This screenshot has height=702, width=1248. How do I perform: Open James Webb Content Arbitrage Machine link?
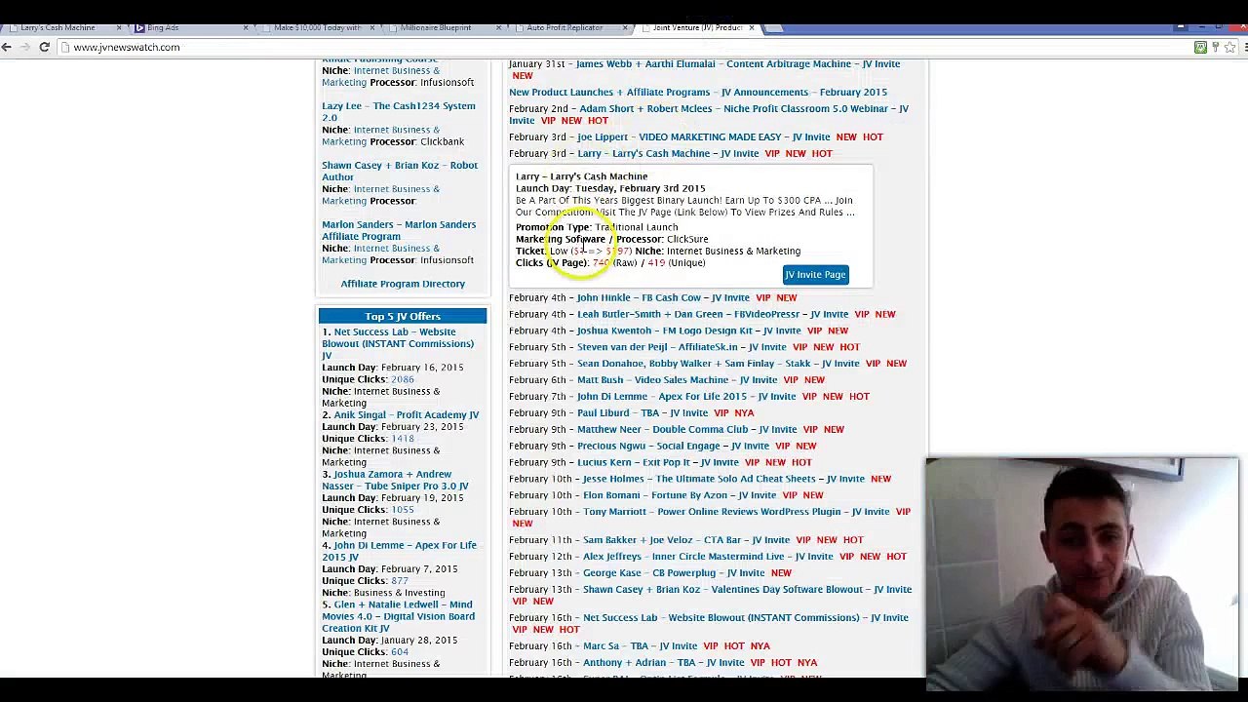pos(738,64)
